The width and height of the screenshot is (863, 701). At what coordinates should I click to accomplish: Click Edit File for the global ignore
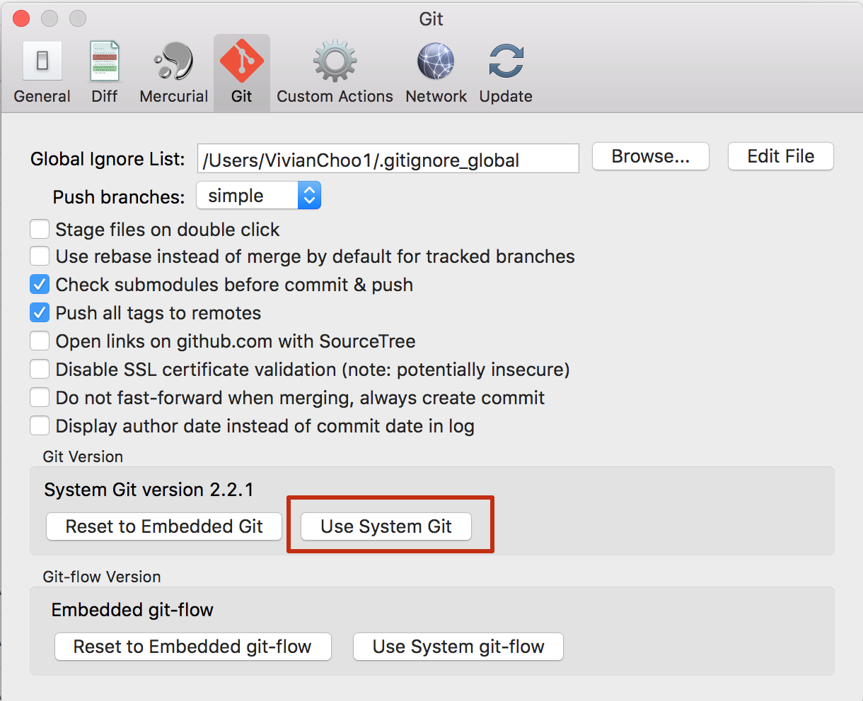[x=780, y=156]
